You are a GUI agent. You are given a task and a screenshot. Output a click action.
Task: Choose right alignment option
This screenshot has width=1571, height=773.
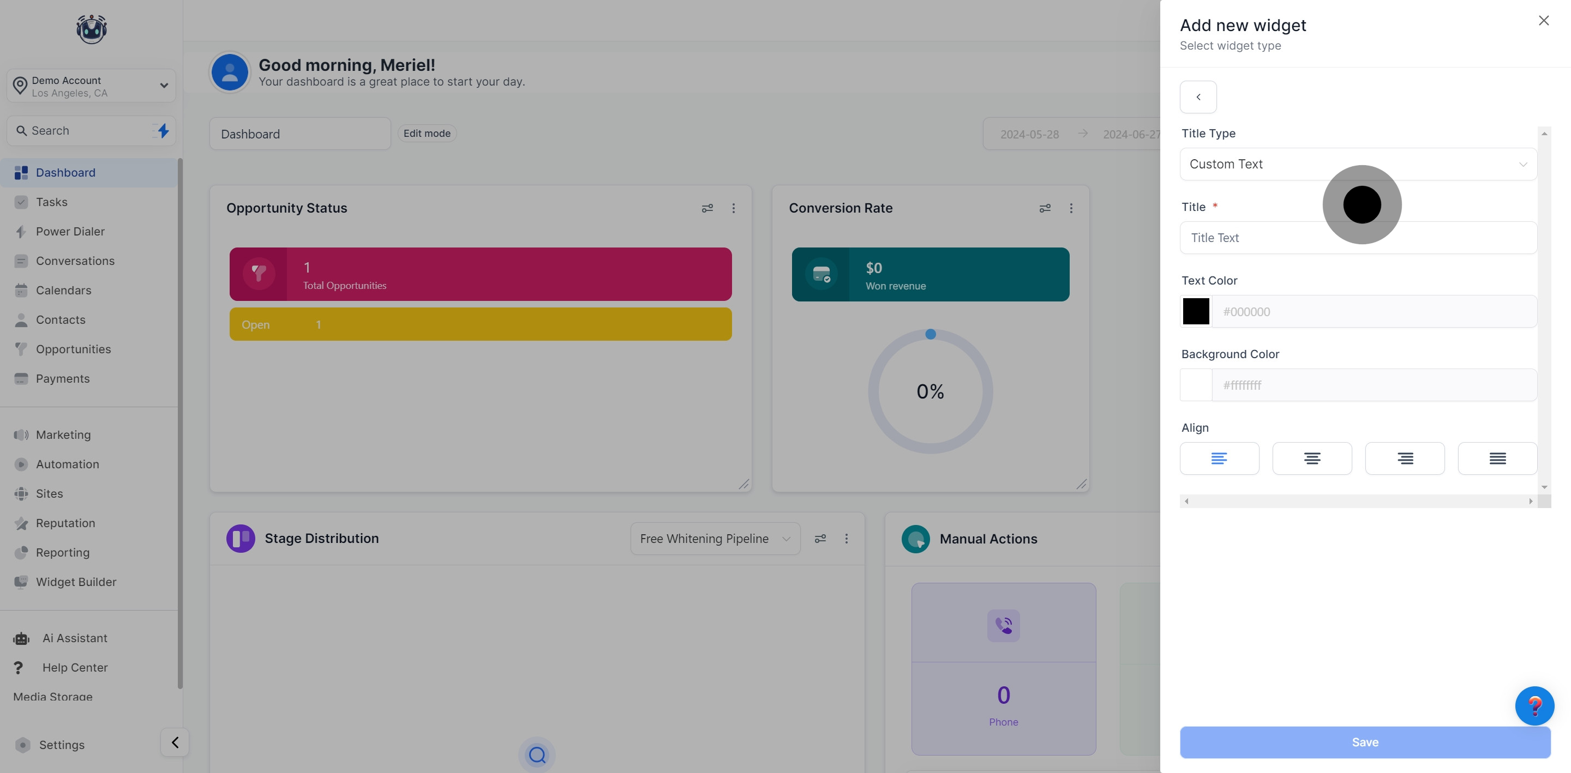(x=1405, y=458)
